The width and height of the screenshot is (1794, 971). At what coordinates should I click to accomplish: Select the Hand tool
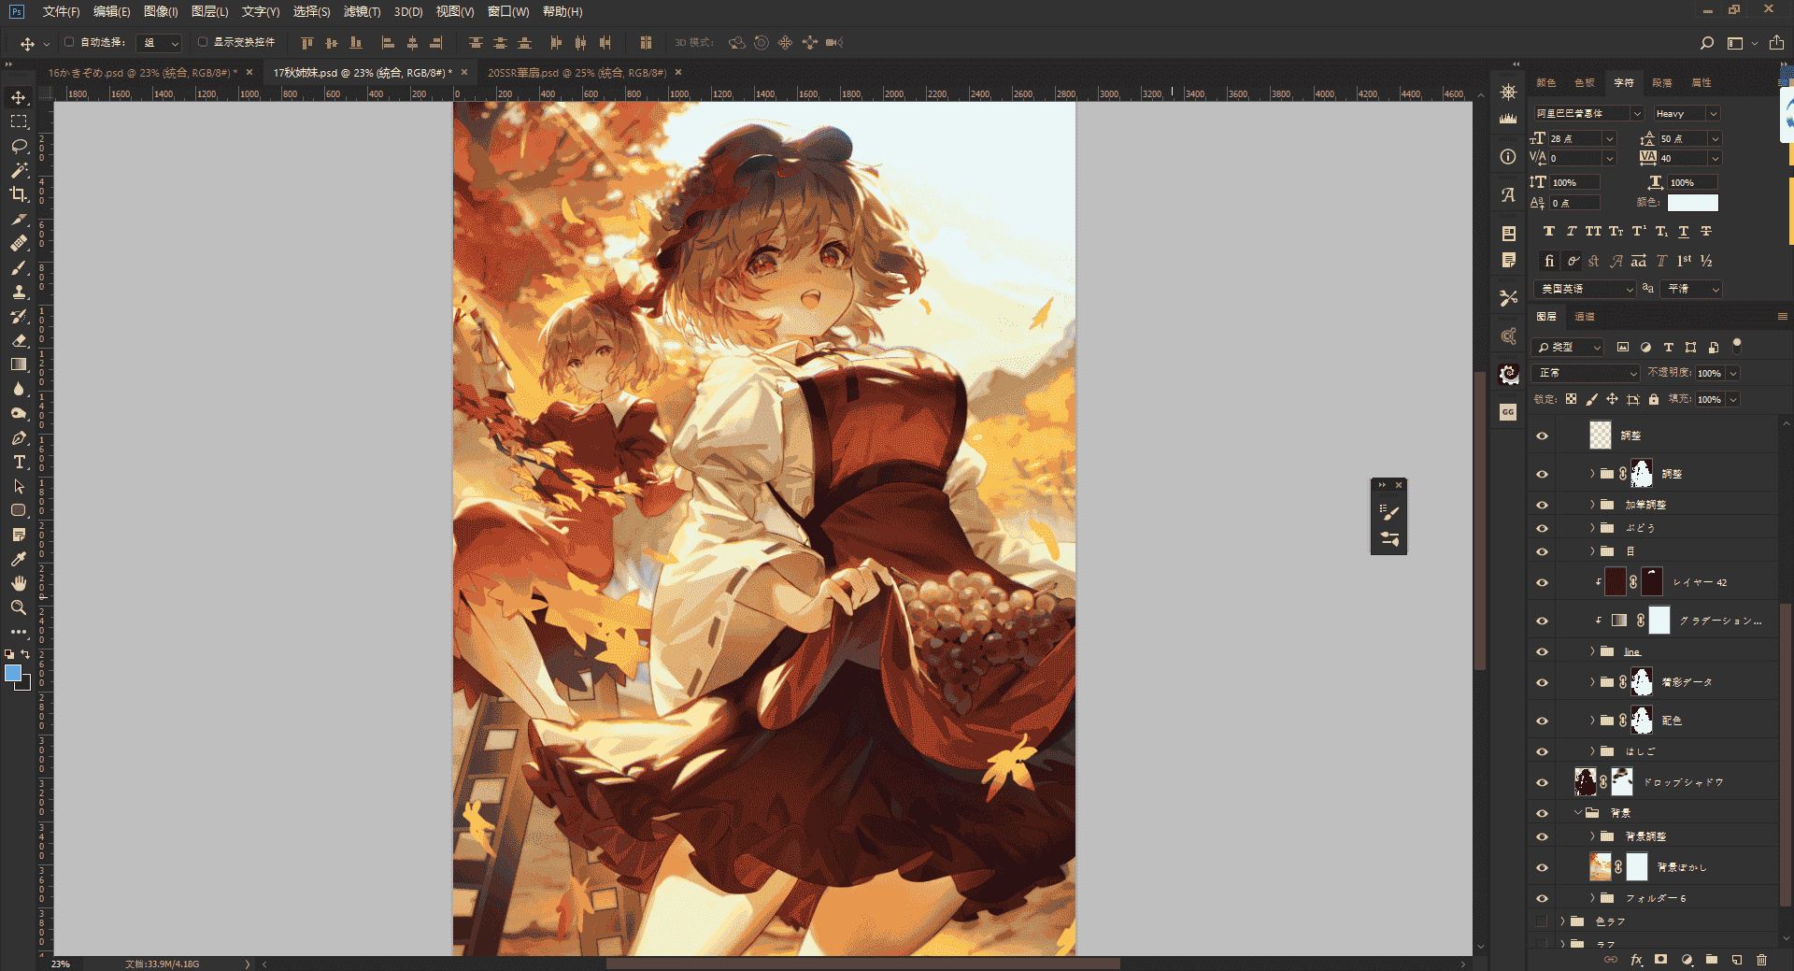[19, 583]
